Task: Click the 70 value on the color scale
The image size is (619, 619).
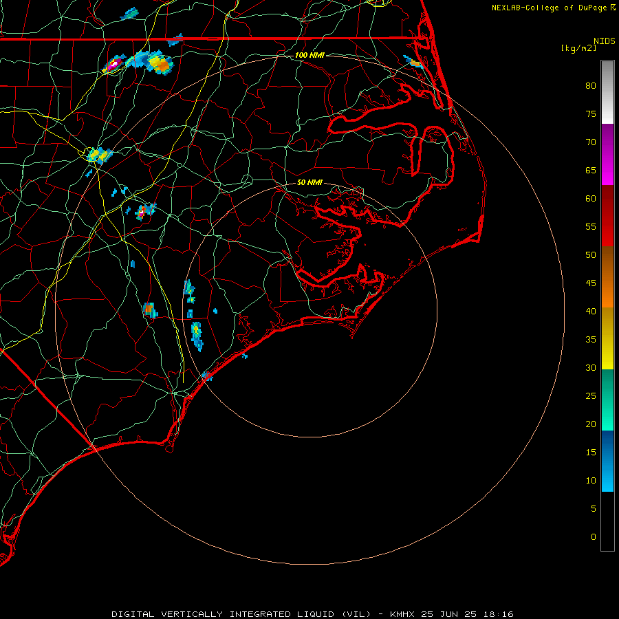Action: click(x=591, y=142)
